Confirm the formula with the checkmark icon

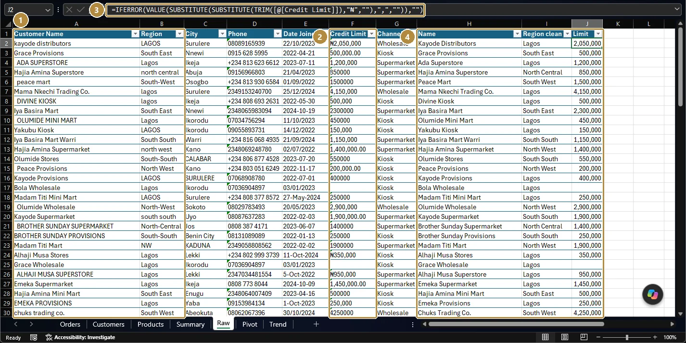(x=80, y=10)
